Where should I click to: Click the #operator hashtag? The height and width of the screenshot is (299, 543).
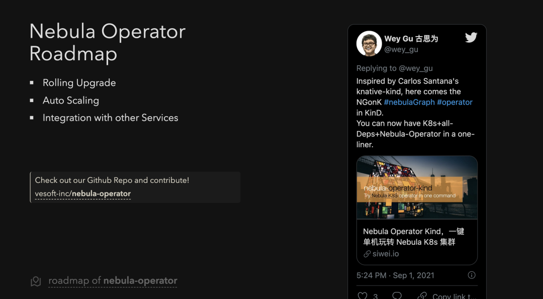[455, 102]
